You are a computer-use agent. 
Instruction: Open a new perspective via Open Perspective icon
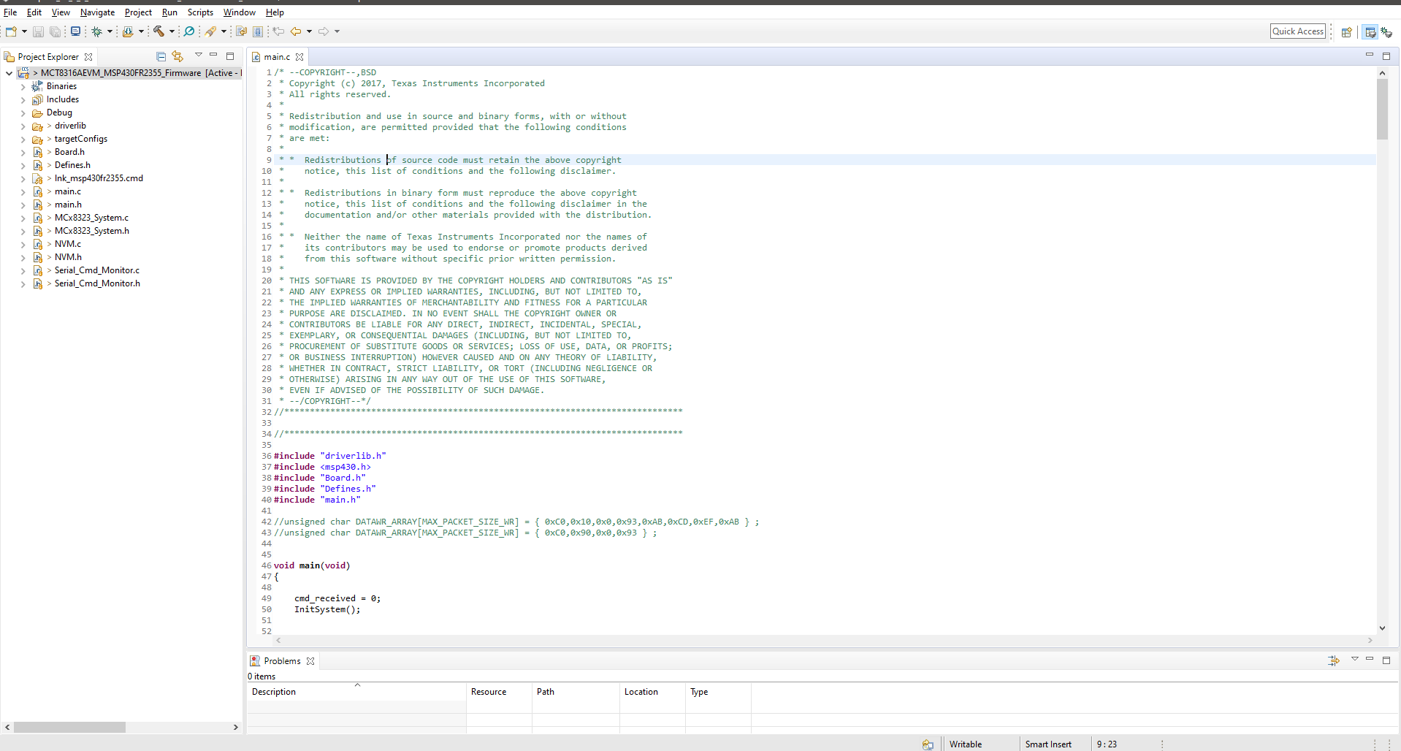coord(1347,32)
